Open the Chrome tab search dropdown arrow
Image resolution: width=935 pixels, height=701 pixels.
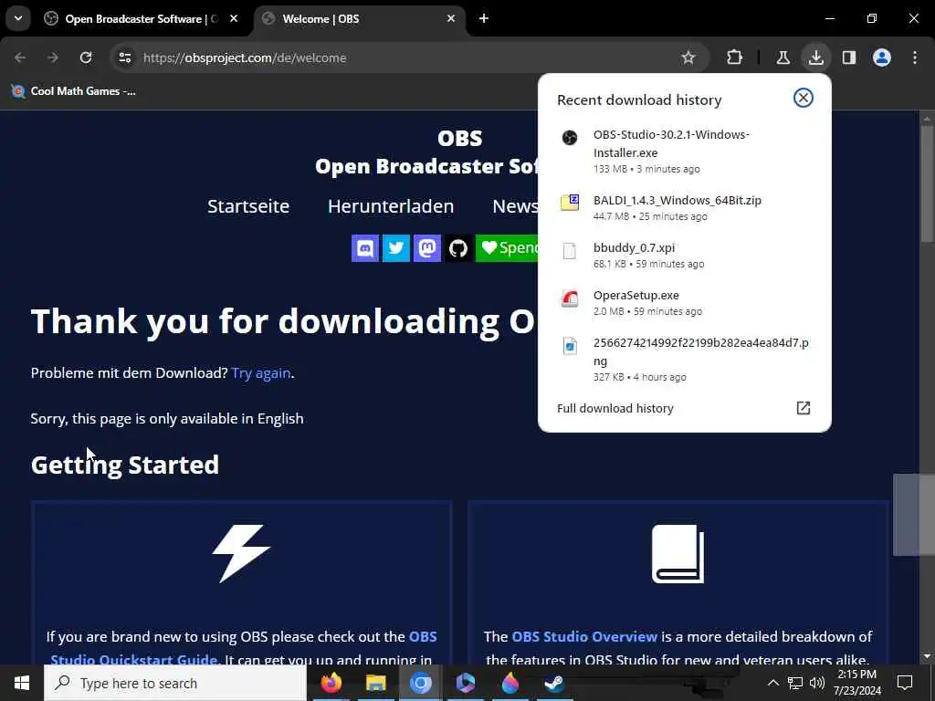[18, 18]
